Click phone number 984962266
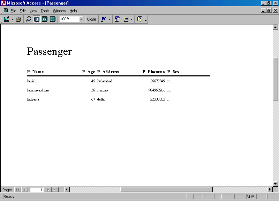This screenshot has width=279, height=201. (157, 90)
